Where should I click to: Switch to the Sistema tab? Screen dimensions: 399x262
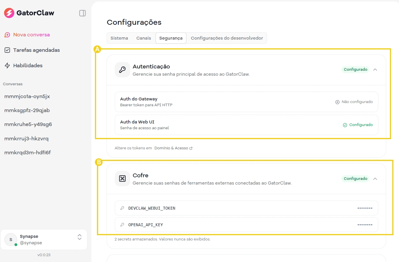119,38
